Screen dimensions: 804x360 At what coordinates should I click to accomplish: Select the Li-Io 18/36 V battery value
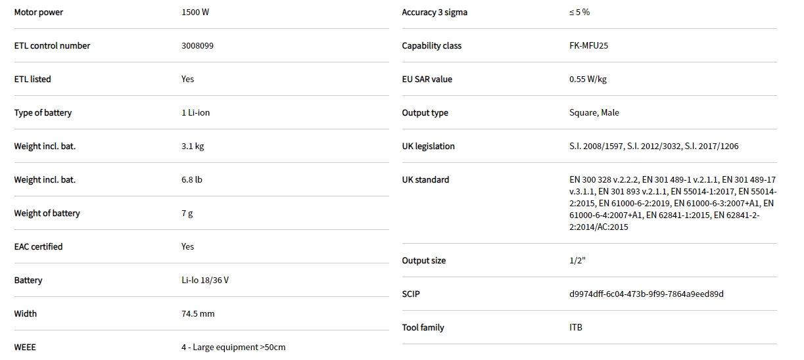[205, 281]
